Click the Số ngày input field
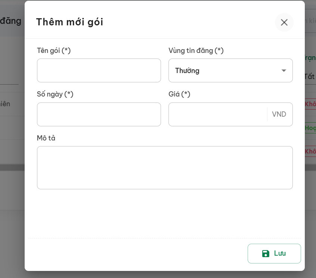316x278 pixels. 99,114
